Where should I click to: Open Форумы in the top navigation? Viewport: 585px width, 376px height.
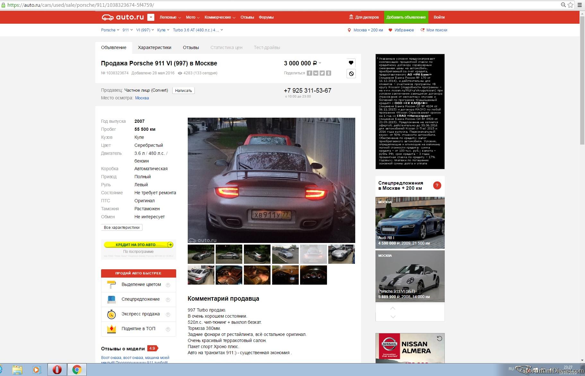pos(266,17)
